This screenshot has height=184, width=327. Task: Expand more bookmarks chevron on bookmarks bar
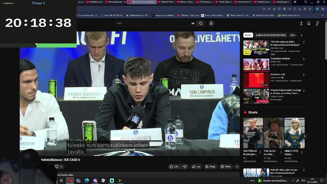pyautogui.click(x=322, y=15)
